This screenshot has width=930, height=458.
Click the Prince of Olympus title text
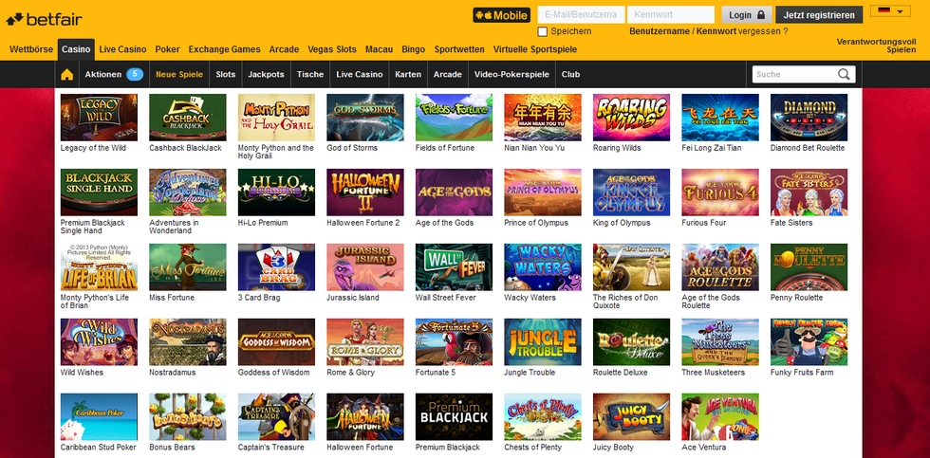(536, 223)
